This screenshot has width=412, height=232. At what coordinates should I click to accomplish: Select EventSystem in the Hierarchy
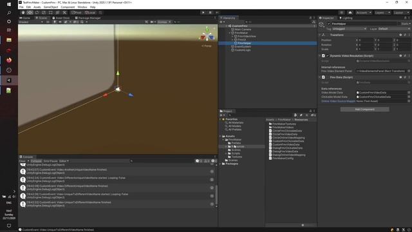click(243, 46)
